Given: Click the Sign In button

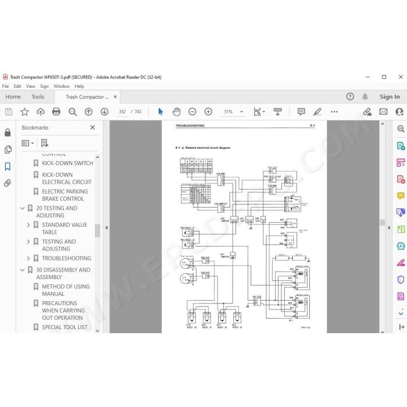Looking at the screenshot, I should coord(390,97).
